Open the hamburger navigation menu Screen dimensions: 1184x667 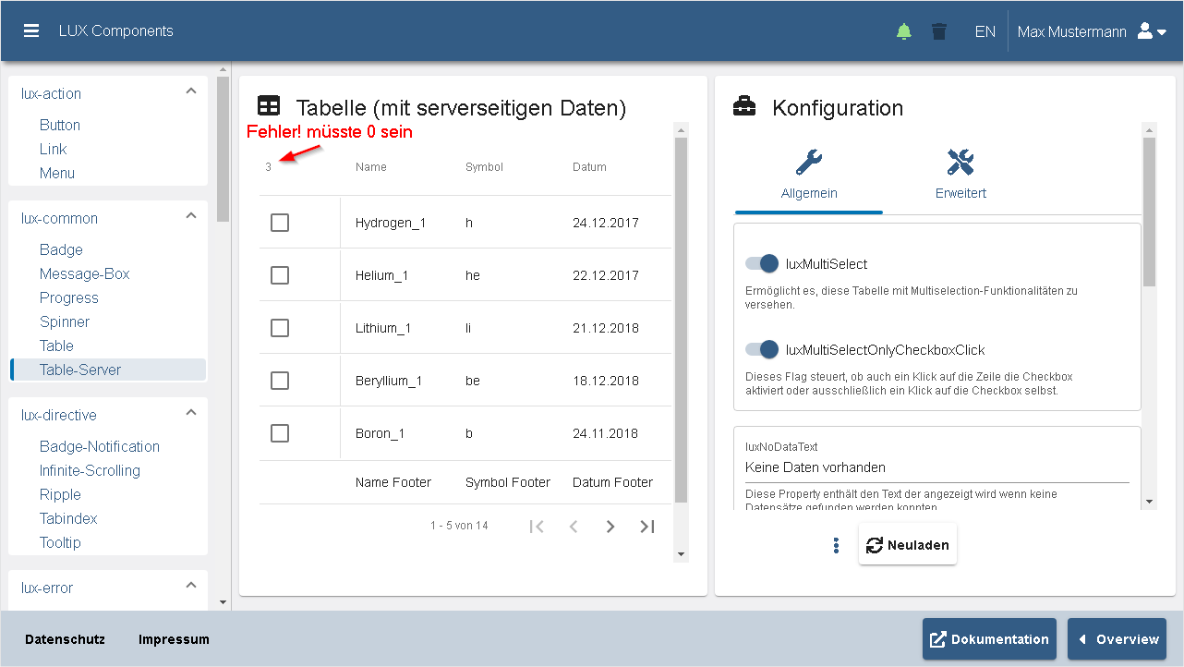pyautogui.click(x=30, y=30)
